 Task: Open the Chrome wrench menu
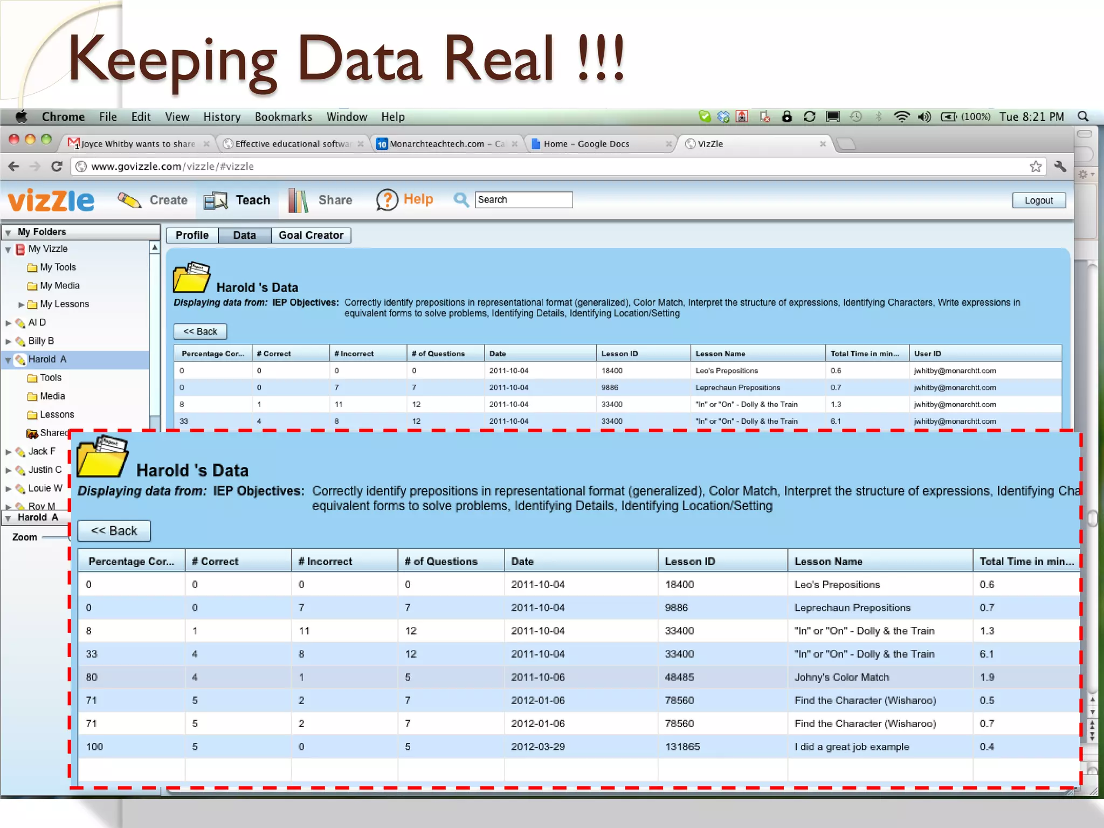click(x=1060, y=167)
